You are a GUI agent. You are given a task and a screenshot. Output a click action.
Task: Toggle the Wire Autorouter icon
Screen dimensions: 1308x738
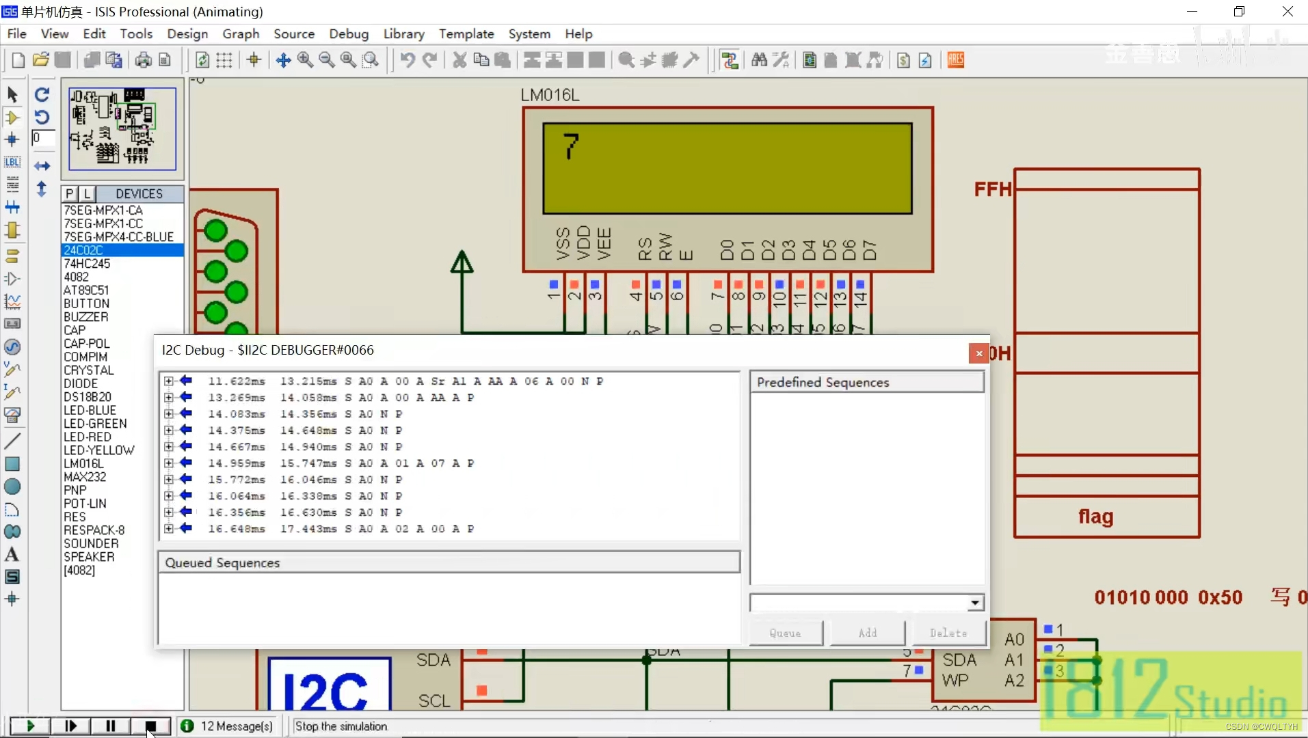pos(730,60)
